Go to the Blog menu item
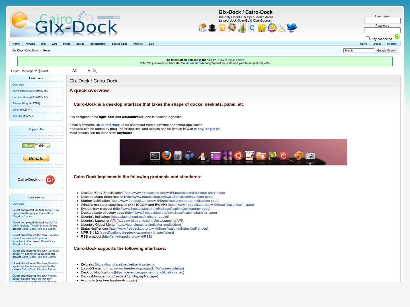Screen dimensions: 410x307 (x=151, y=44)
